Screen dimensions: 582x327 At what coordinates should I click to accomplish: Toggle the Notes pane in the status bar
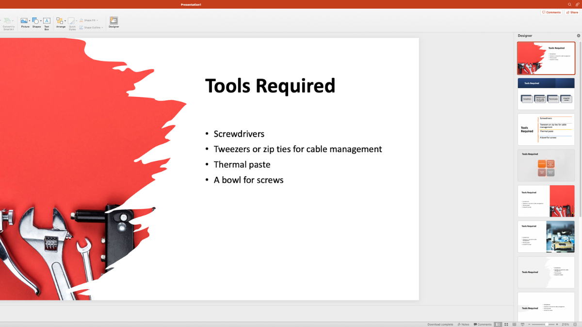[463, 324]
